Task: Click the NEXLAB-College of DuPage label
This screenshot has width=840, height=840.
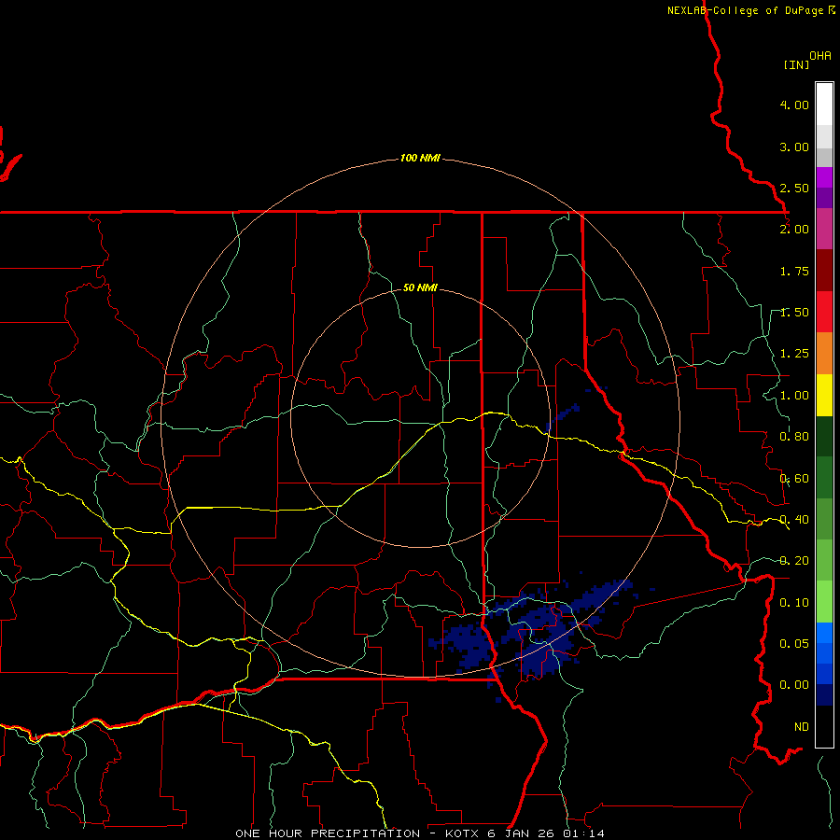Action: point(747,10)
